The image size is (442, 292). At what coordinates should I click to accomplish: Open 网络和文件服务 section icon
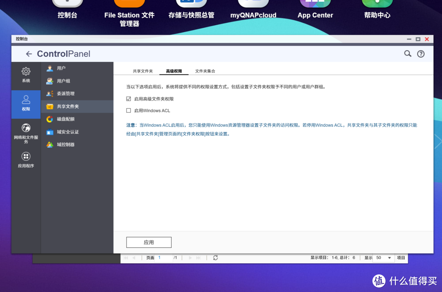pos(26,128)
